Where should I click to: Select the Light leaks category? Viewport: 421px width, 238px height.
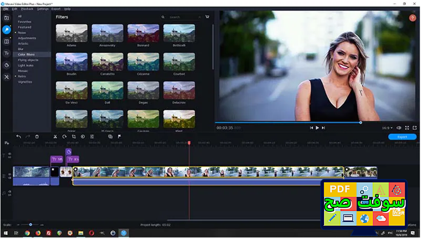point(26,66)
